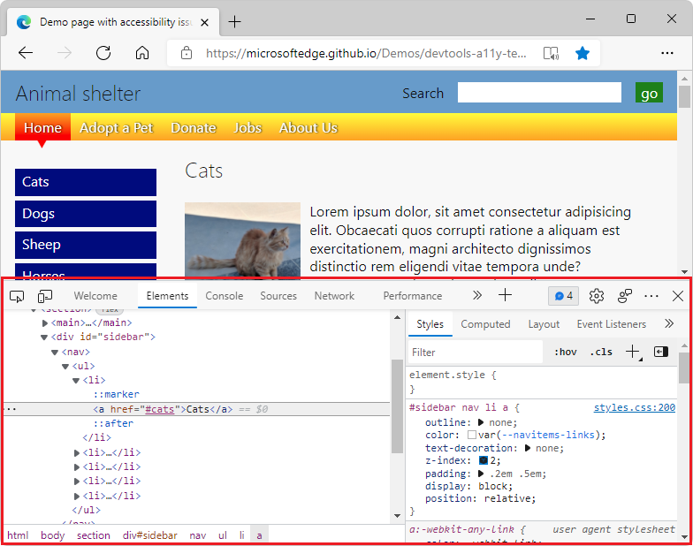Open the Customize DevTools ellipsis menu
This screenshot has width=693, height=546.
(x=651, y=296)
